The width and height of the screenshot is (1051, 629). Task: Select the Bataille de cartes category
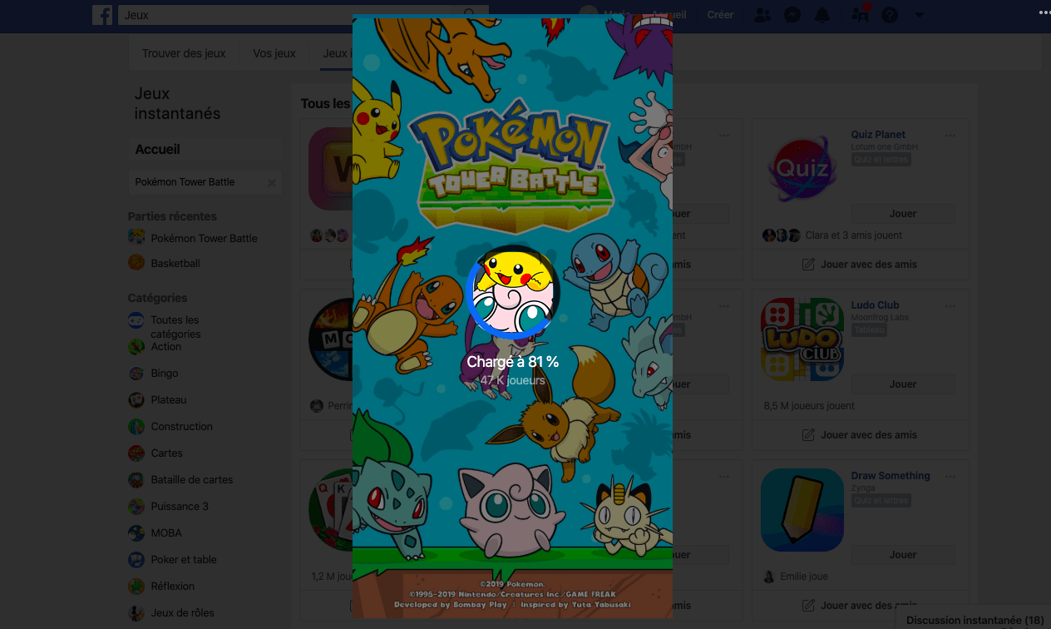pos(192,480)
